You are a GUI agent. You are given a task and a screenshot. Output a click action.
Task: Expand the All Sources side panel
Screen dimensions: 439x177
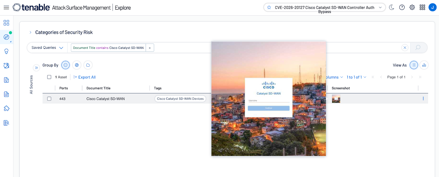(x=36, y=68)
